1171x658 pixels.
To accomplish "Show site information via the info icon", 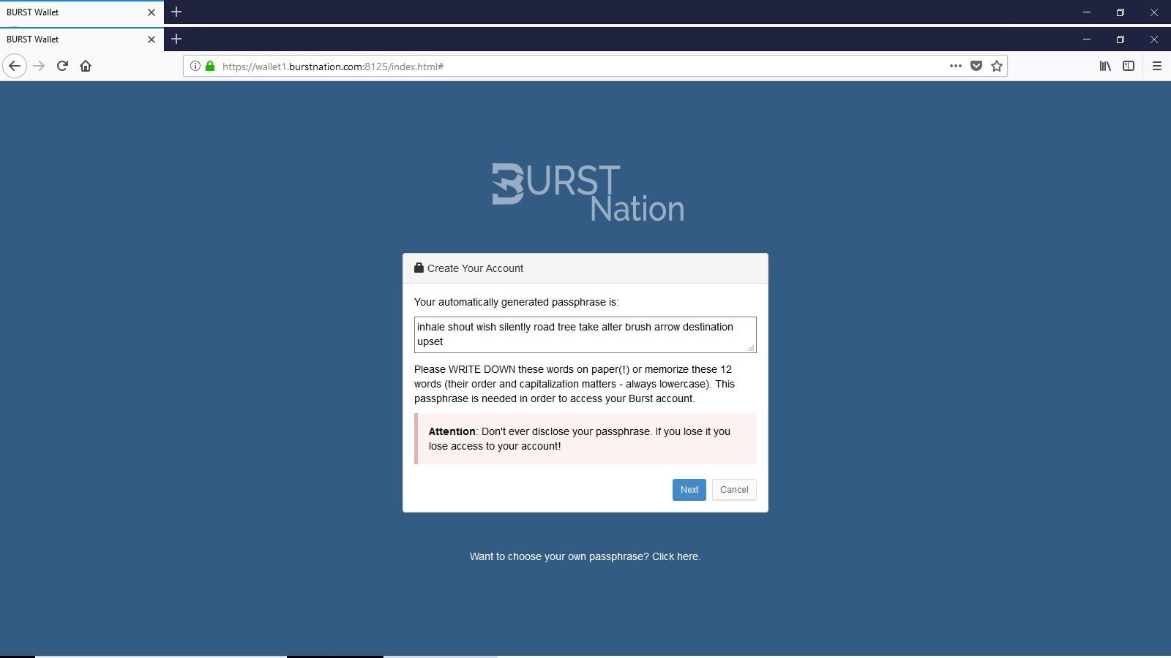I will [x=195, y=66].
